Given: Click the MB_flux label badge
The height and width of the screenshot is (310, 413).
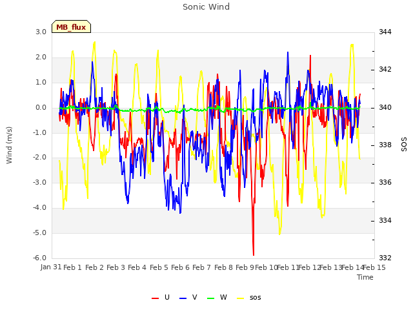Looking at the screenshot, I should pyautogui.click(x=71, y=26).
